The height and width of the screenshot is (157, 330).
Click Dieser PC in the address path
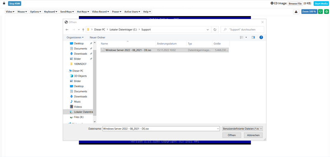(x=99, y=30)
